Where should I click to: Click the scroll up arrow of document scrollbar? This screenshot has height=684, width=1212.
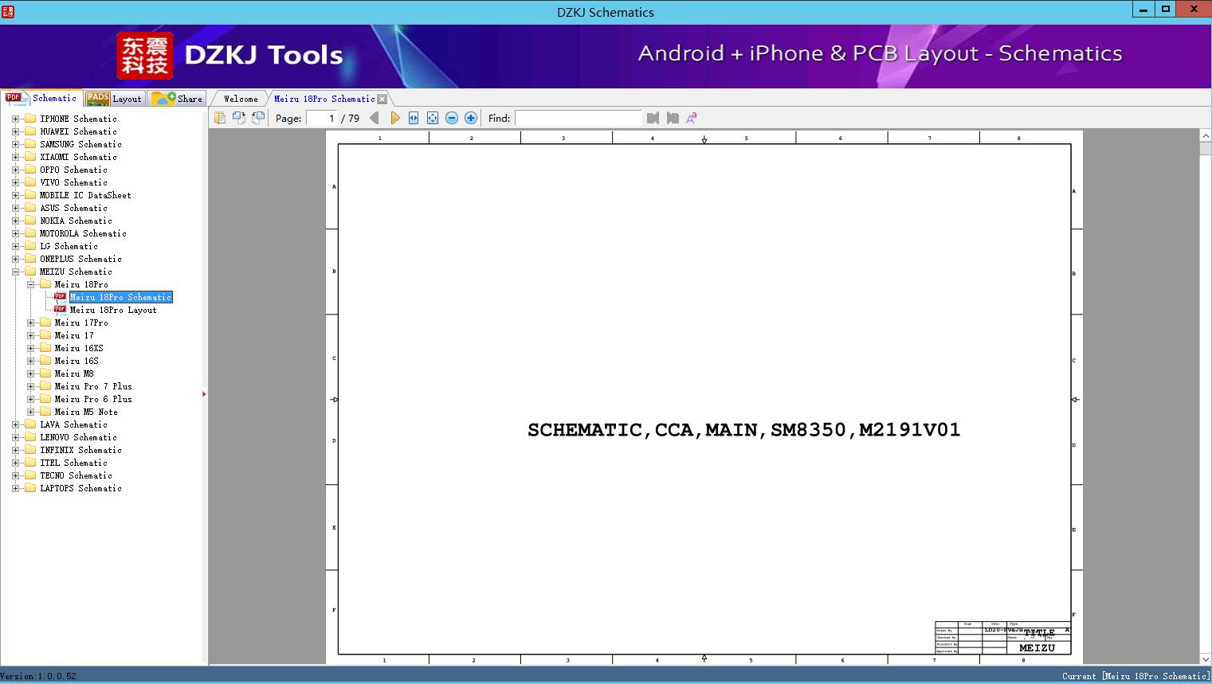click(x=1206, y=136)
